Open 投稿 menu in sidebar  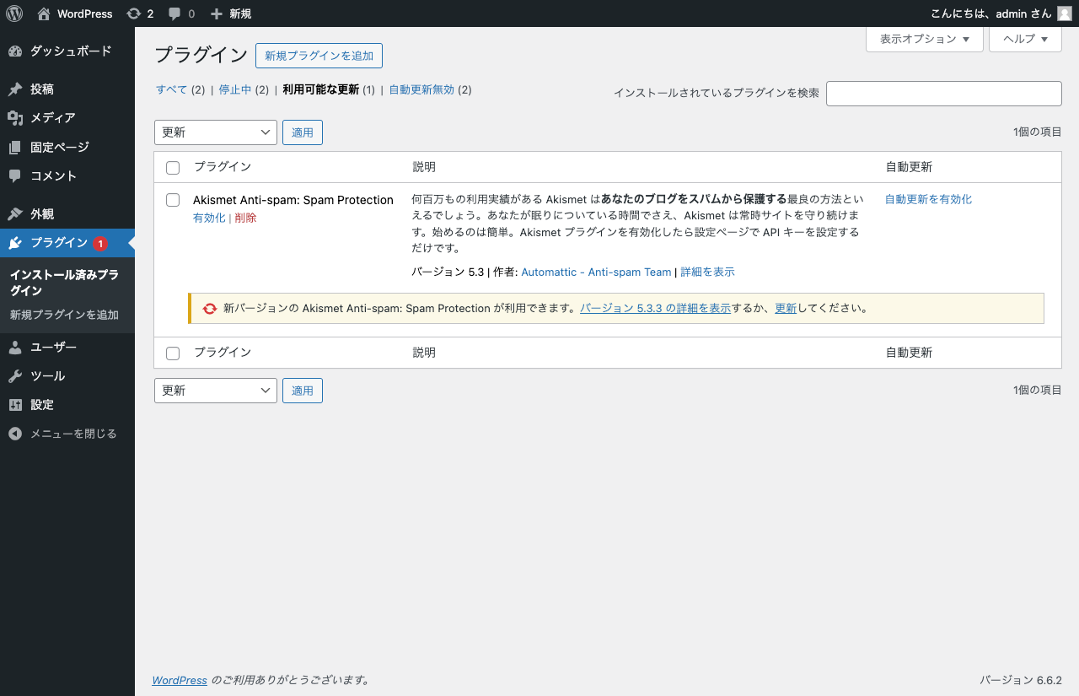67,89
